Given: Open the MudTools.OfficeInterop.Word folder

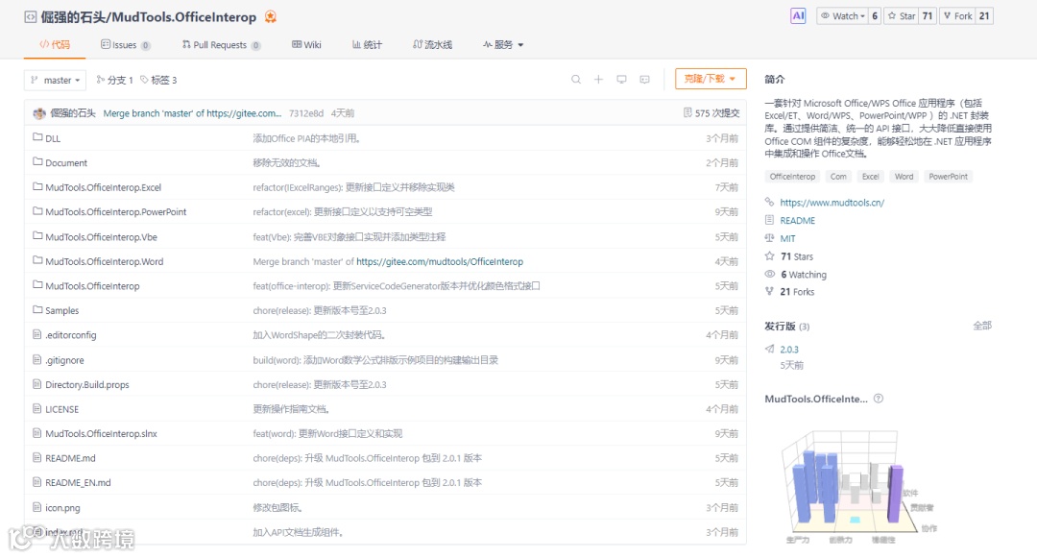Looking at the screenshot, I should (x=104, y=261).
